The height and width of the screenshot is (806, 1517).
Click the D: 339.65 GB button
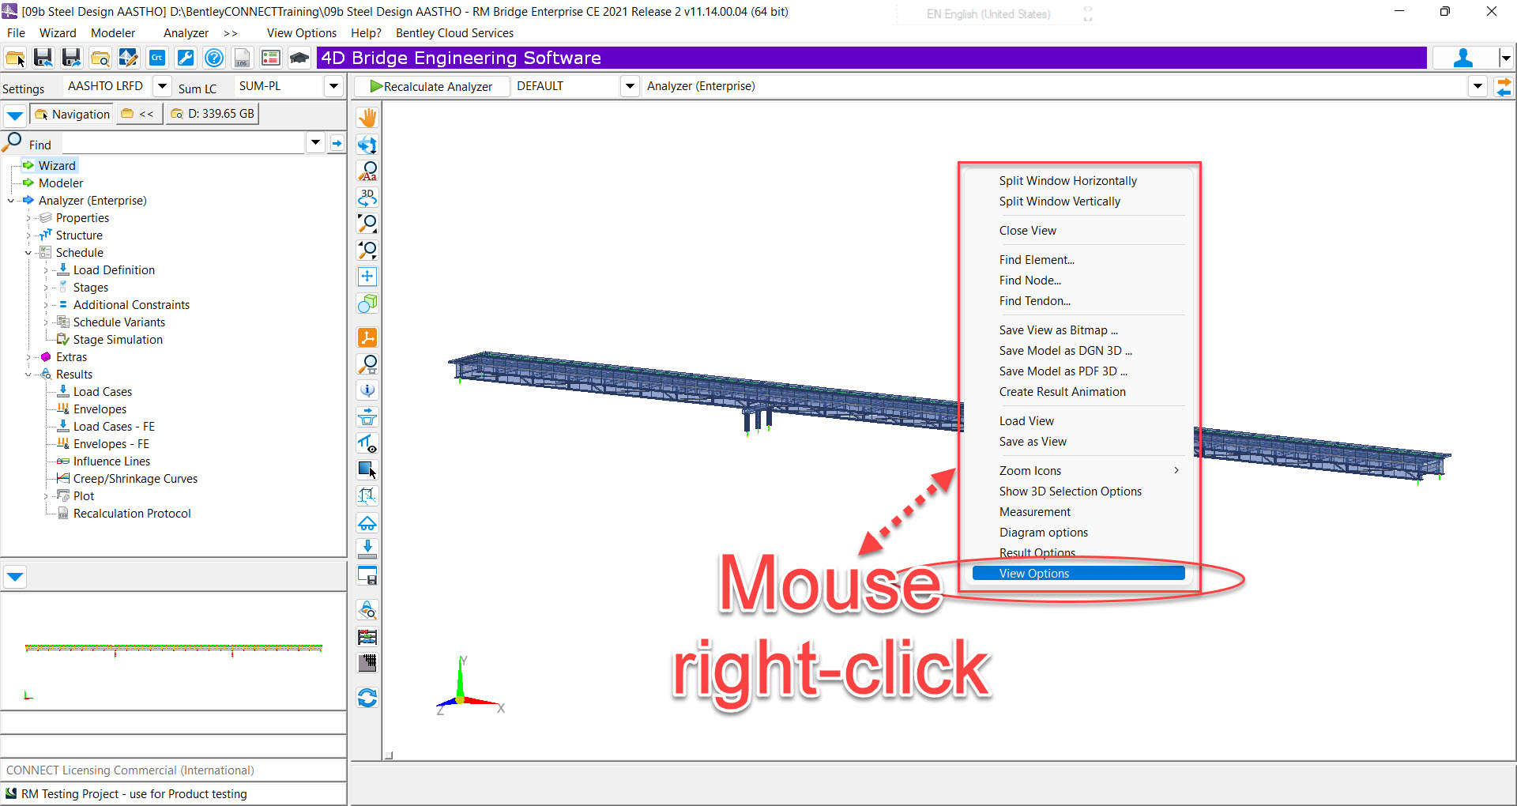click(213, 114)
